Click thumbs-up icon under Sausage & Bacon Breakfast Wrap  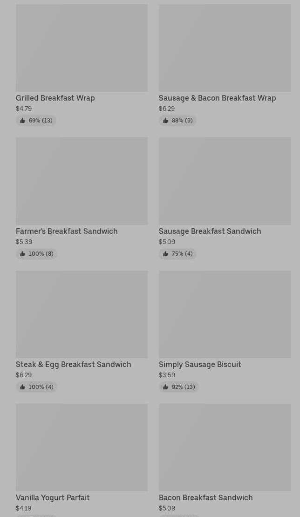tap(165, 121)
